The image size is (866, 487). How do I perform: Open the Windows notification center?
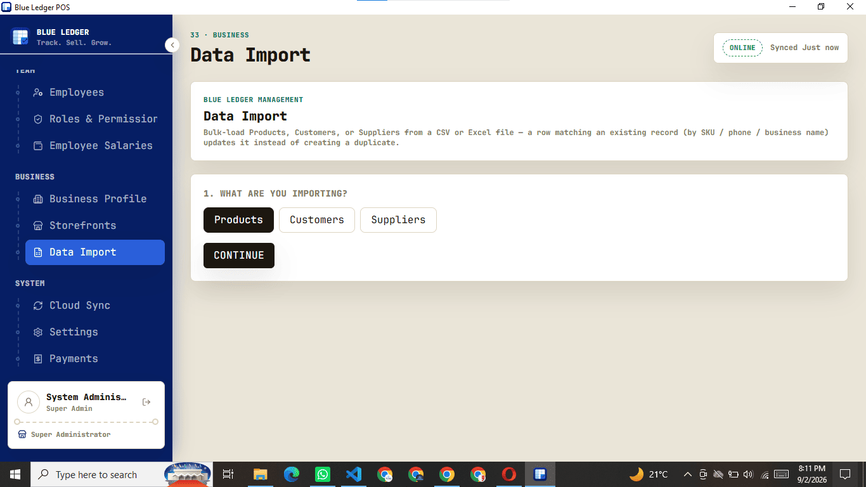pyautogui.click(x=845, y=474)
